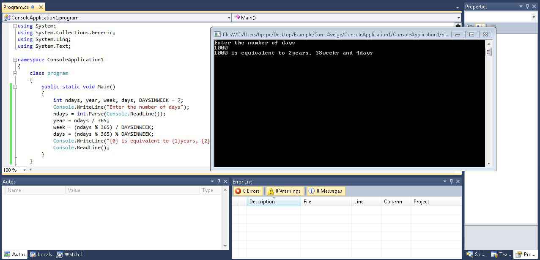Collapse the namespace ConsoleApplication1 block
Screen dimensions: 540x260
pos(15,60)
